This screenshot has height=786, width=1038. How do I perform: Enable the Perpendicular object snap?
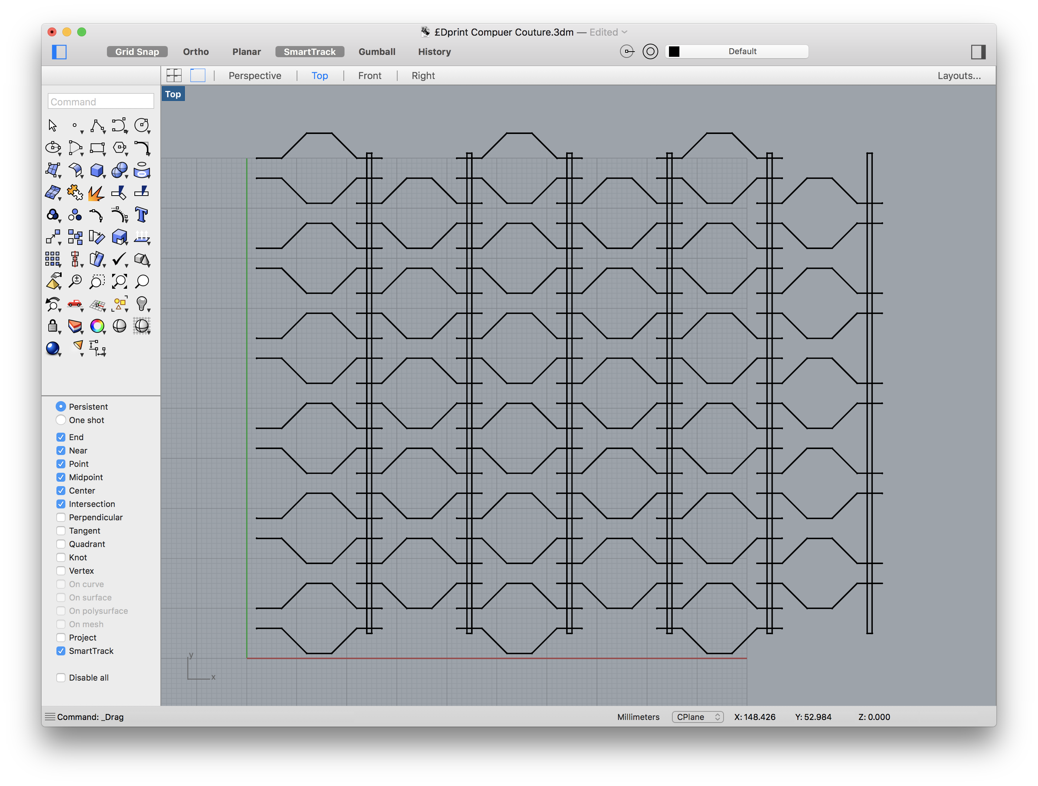click(61, 517)
